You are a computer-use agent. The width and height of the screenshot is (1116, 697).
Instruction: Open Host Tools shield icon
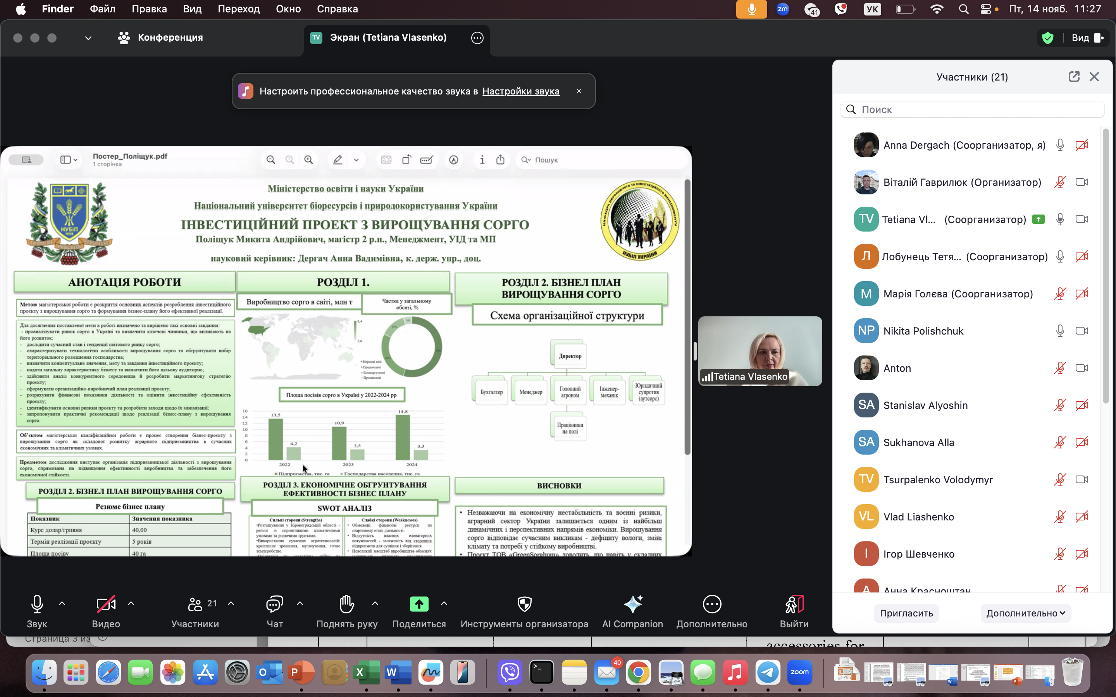[524, 604]
